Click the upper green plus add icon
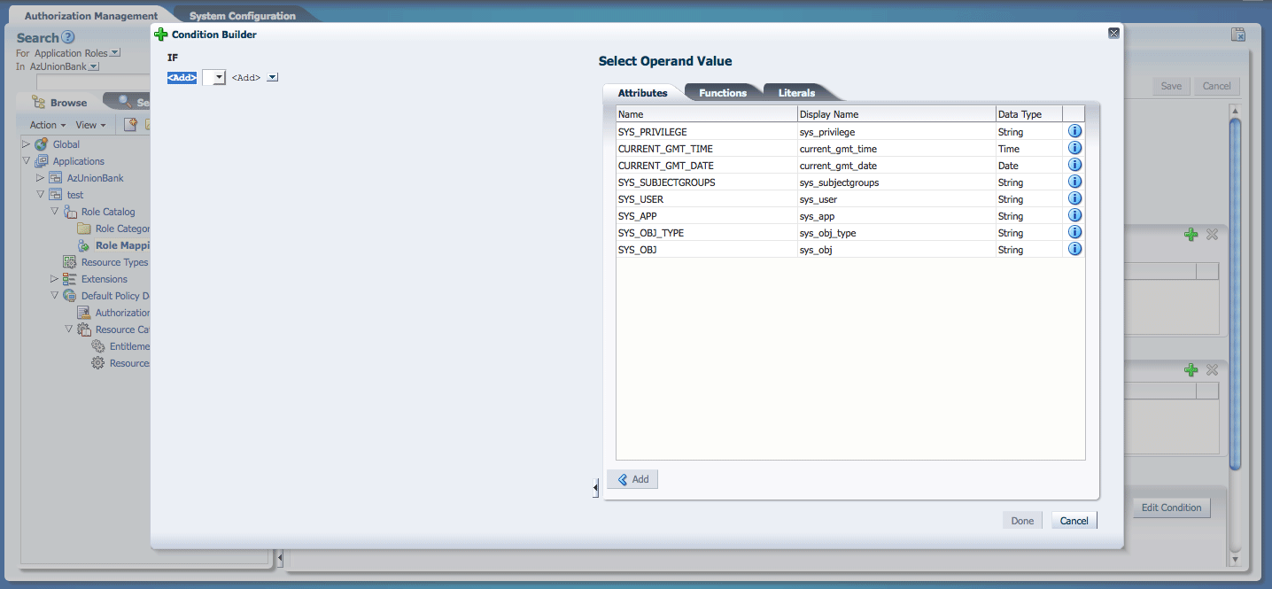 [x=1191, y=235]
